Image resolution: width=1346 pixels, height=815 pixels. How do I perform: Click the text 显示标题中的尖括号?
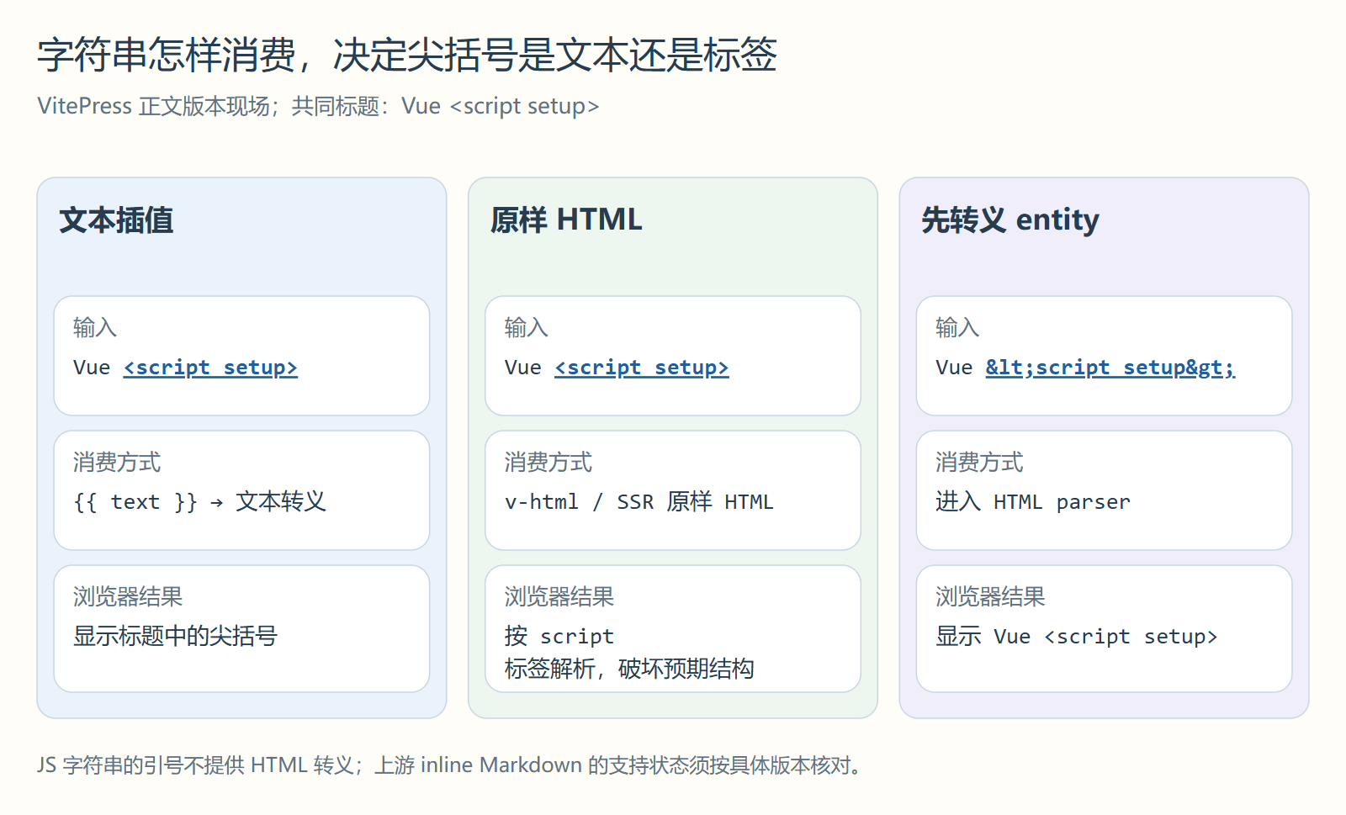point(175,636)
